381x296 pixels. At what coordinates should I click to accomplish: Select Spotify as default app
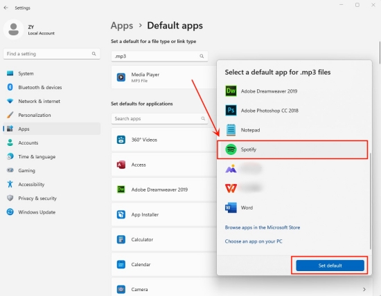tap(292, 149)
